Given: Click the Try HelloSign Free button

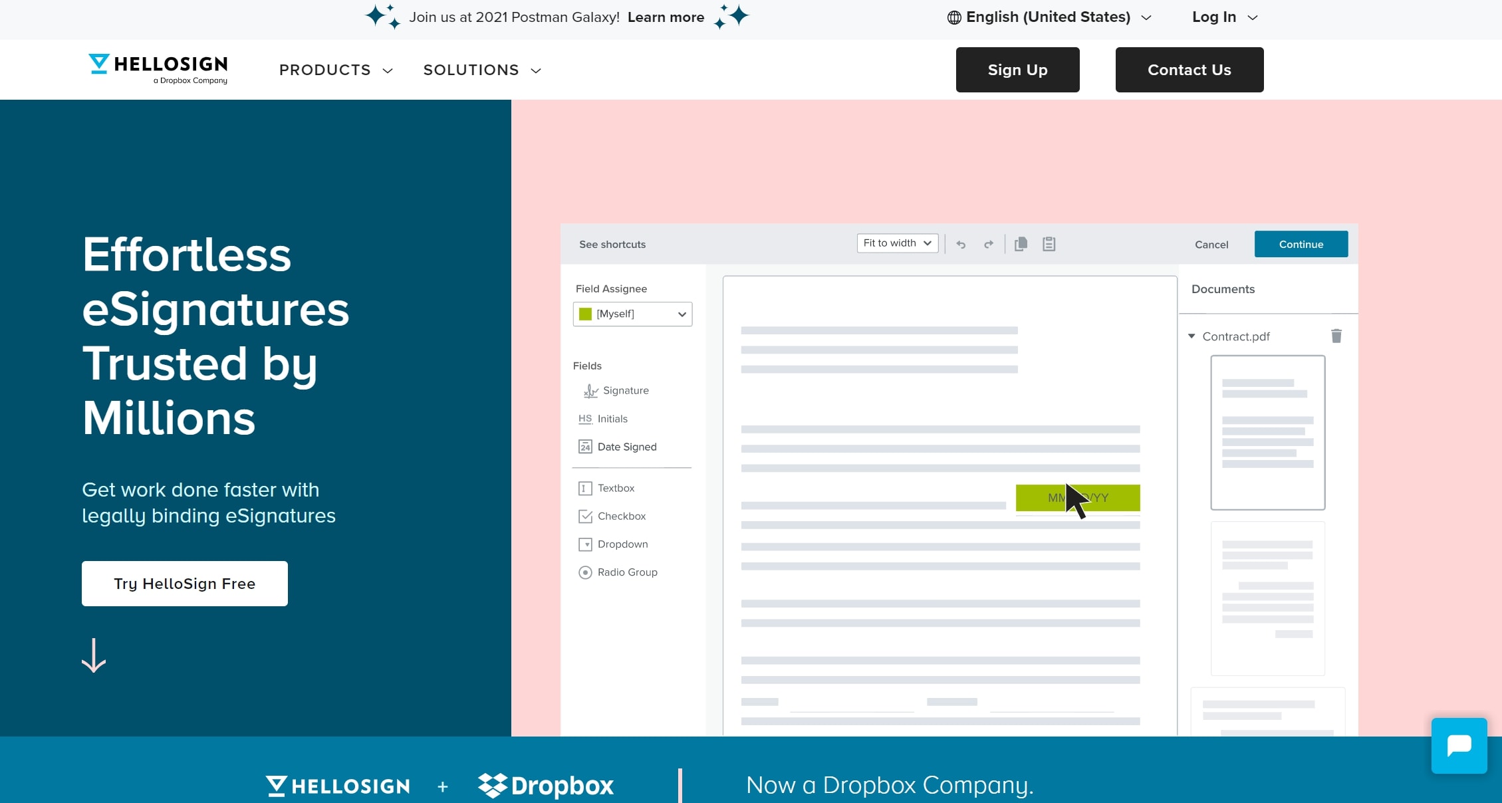Looking at the screenshot, I should tap(185, 583).
